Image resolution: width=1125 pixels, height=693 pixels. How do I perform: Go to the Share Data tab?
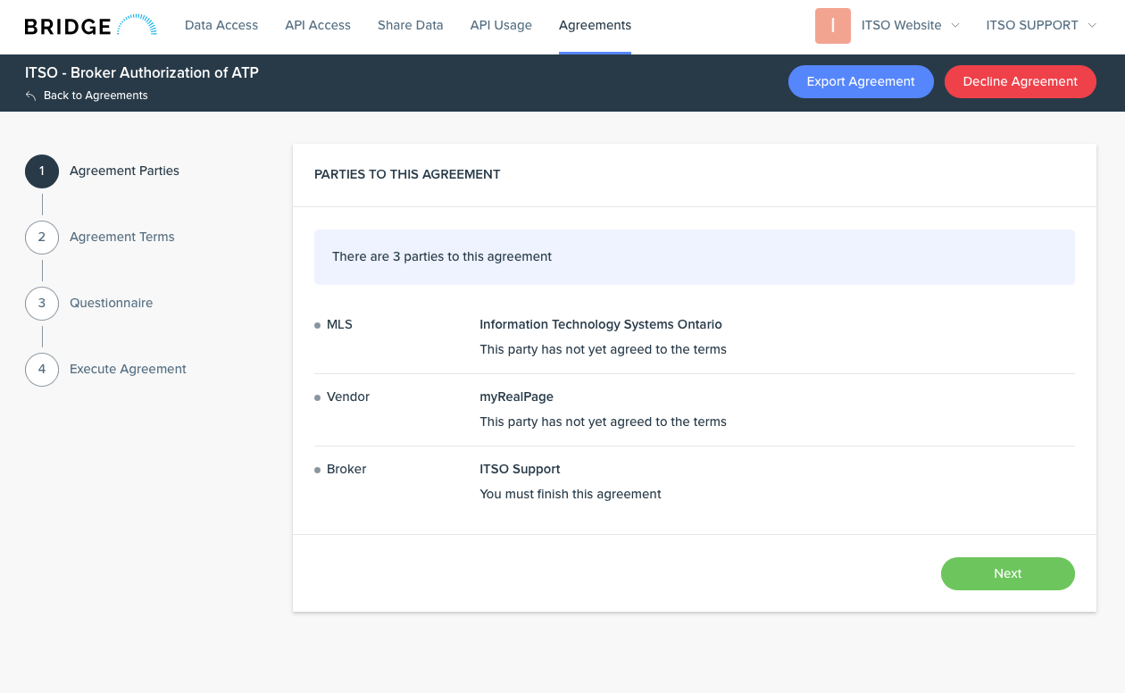(x=410, y=26)
